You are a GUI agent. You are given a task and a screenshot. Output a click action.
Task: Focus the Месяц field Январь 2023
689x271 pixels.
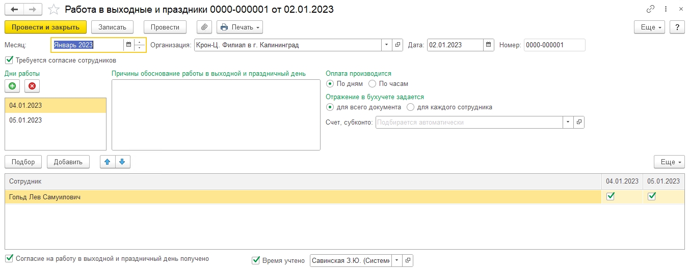pos(88,45)
